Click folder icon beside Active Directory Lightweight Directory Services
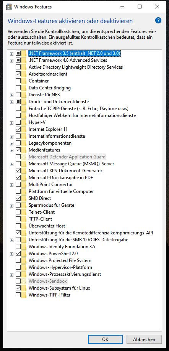Screen dimensions: 169x351 click(24, 67)
